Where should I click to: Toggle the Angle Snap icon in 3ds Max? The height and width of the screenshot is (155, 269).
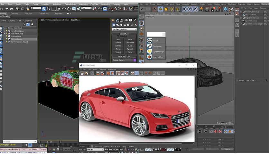click(x=116, y=9)
